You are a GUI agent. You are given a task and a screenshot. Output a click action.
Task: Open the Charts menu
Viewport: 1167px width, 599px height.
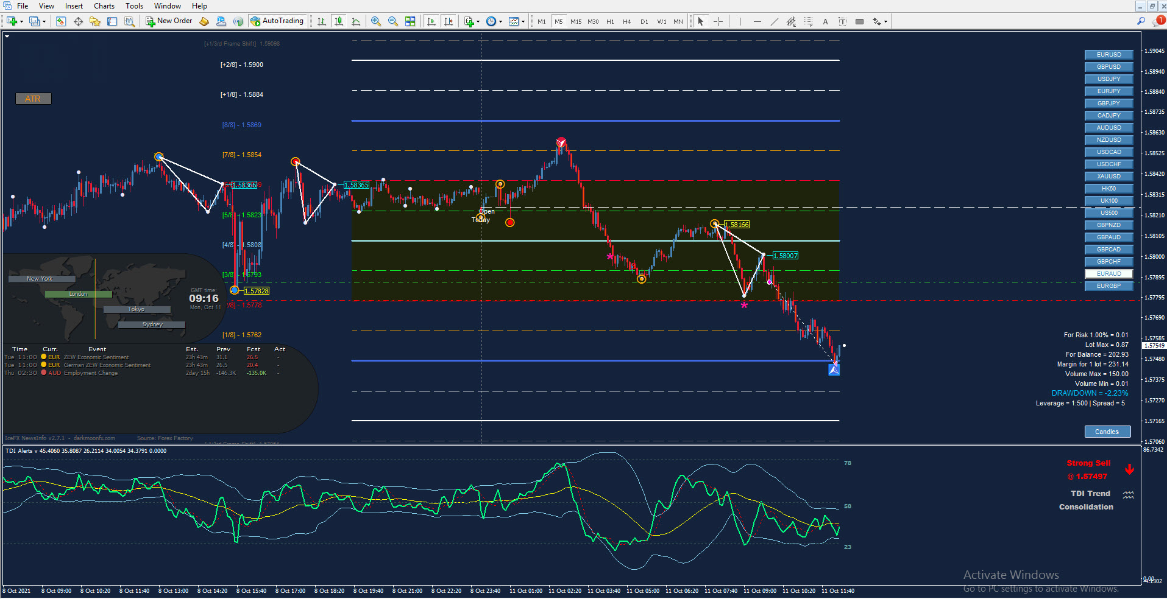coord(104,6)
